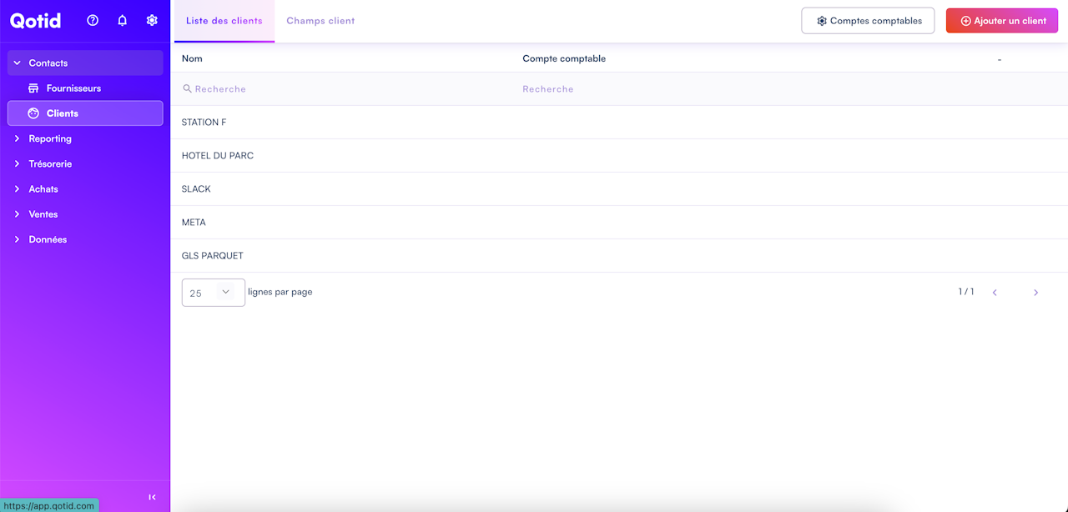1068x512 pixels.
Task: Select Clients in the sidebar
Action: point(85,113)
